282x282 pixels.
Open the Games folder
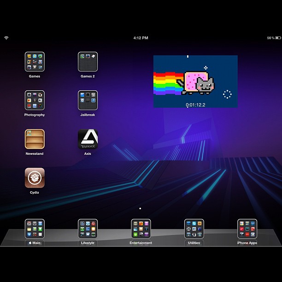click(x=35, y=62)
